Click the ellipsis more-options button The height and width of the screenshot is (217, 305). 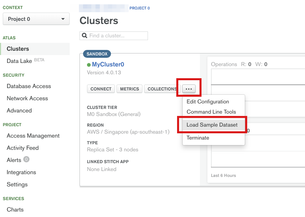[189, 89]
